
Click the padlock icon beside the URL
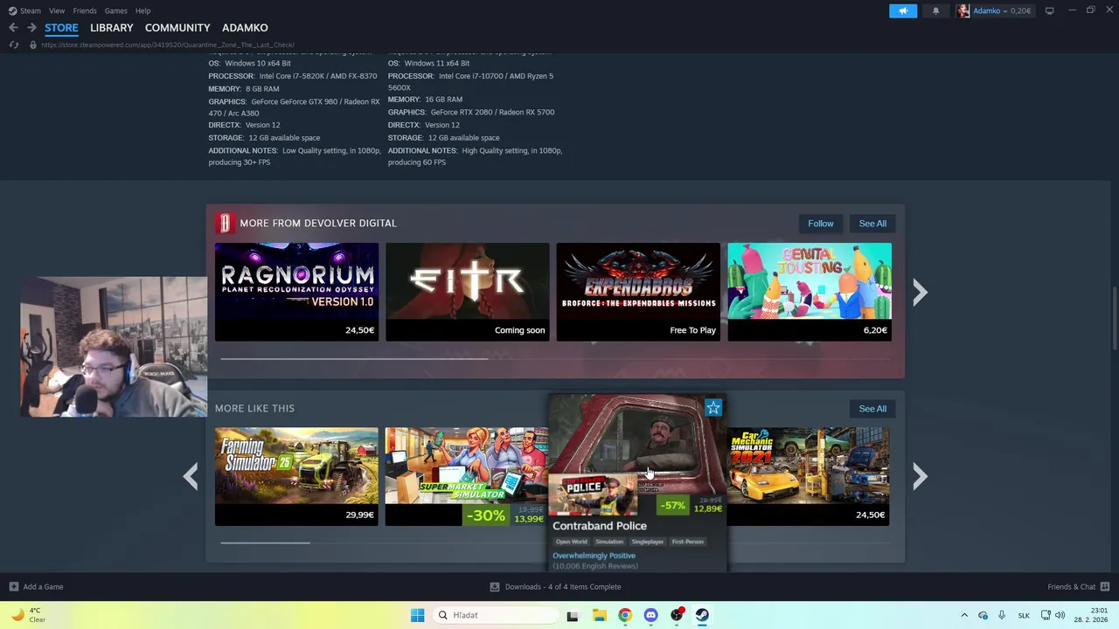click(x=33, y=45)
